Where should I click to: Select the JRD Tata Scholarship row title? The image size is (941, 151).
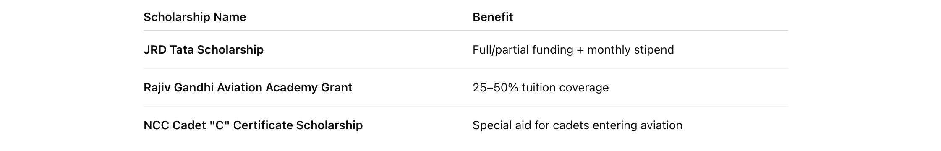coord(204,49)
